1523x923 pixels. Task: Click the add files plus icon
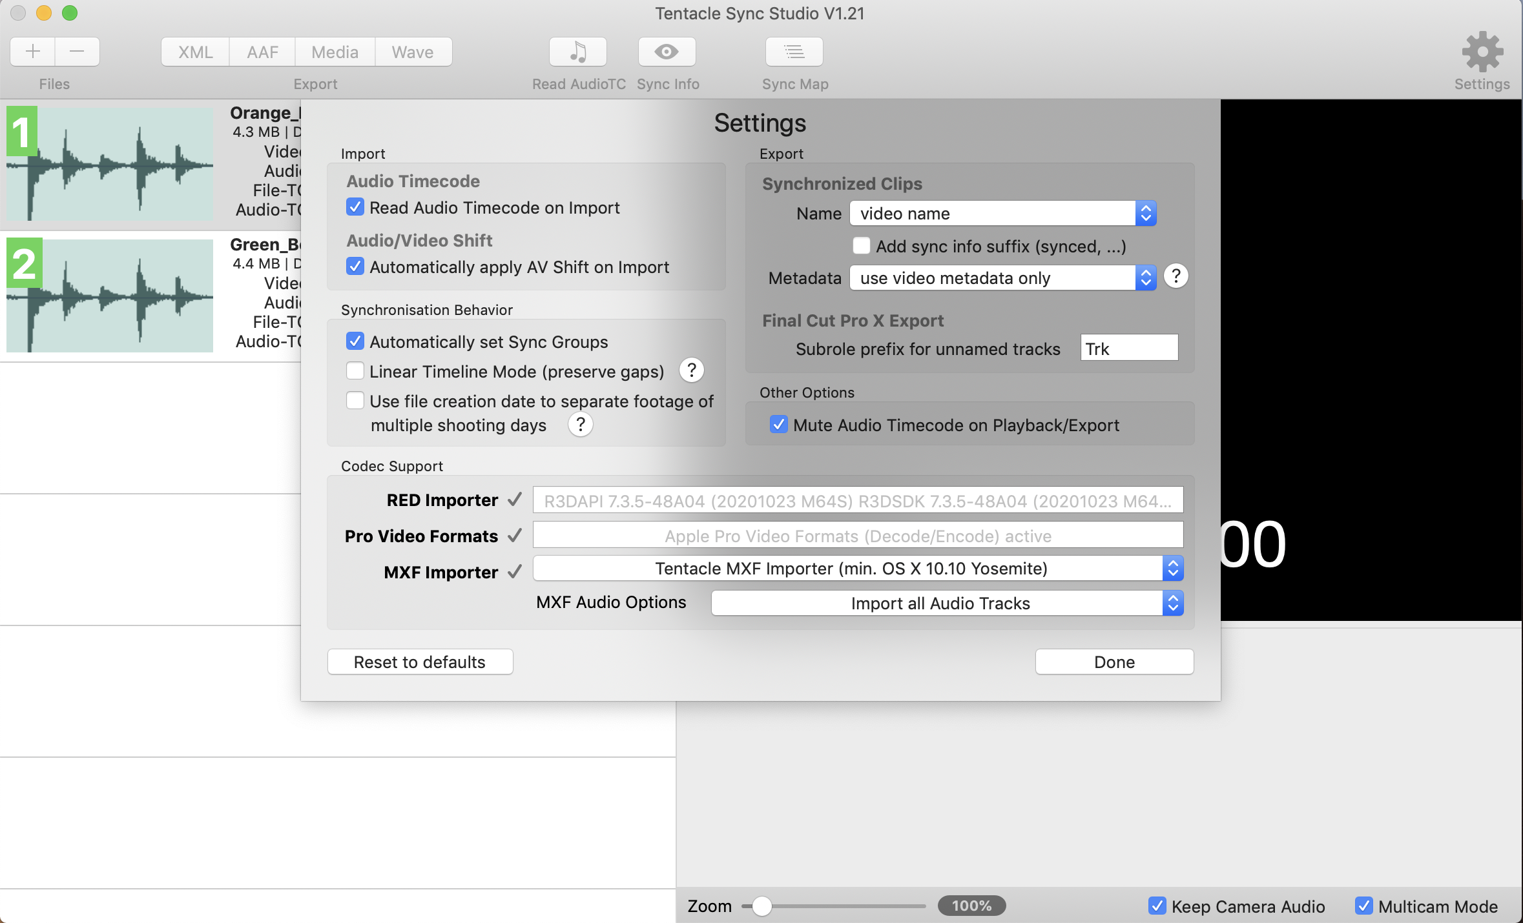click(x=33, y=52)
